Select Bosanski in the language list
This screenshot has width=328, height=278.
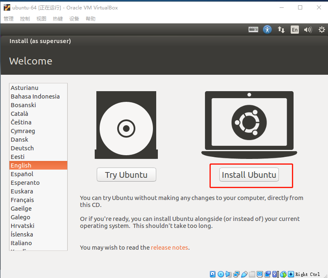(38, 105)
